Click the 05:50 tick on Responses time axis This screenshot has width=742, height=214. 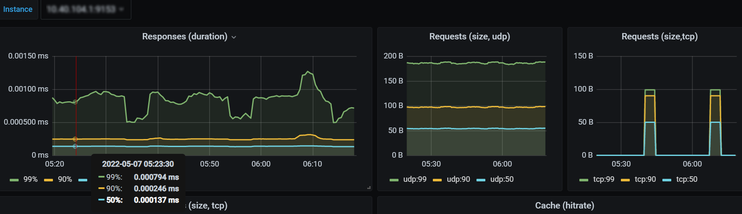[210, 164]
